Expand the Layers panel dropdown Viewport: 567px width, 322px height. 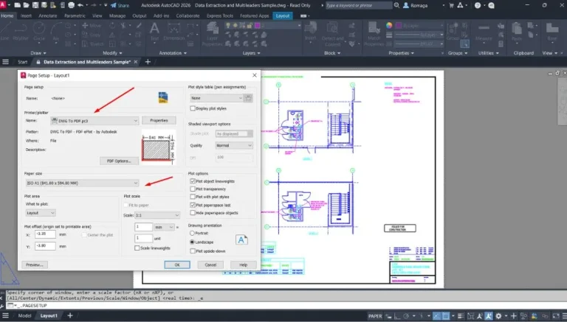point(251,53)
